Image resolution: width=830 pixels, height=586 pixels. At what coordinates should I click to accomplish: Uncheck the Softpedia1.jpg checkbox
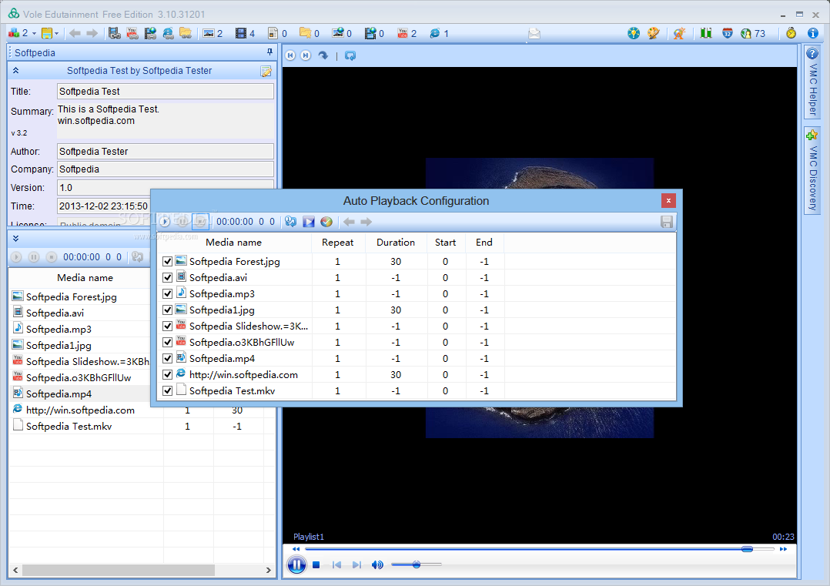167,310
